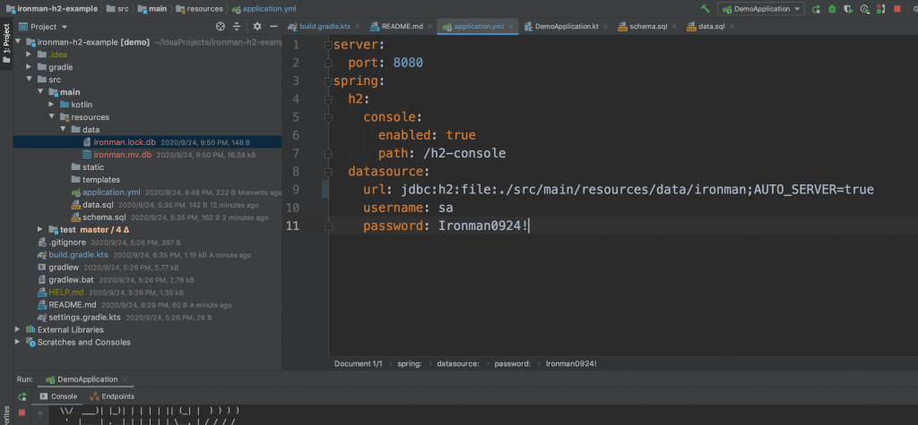Click the rerun icon in Run panel
The width and height of the screenshot is (918, 425).
(22, 397)
